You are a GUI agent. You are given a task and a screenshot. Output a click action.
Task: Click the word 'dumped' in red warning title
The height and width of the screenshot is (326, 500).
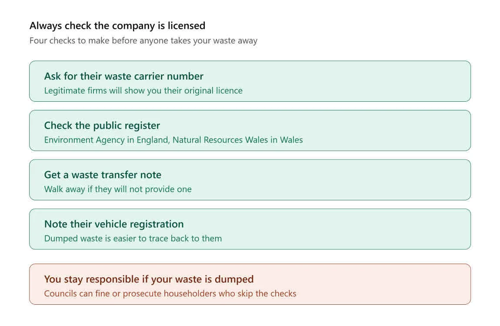234,279
